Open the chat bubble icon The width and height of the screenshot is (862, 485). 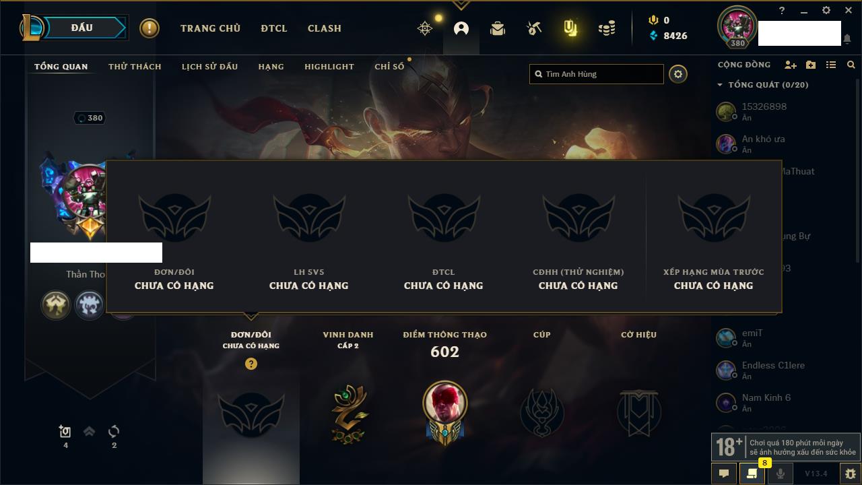pyautogui.click(x=724, y=474)
